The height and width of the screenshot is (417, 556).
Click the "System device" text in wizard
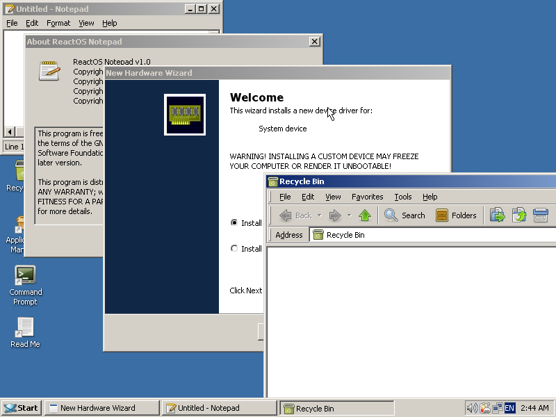click(x=283, y=129)
